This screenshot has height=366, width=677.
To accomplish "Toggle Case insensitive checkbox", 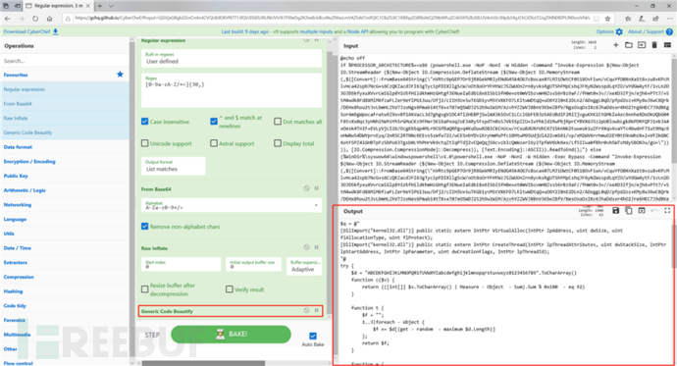I will click(x=144, y=122).
